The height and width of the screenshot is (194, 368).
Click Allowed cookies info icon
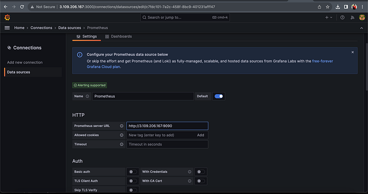(121, 135)
